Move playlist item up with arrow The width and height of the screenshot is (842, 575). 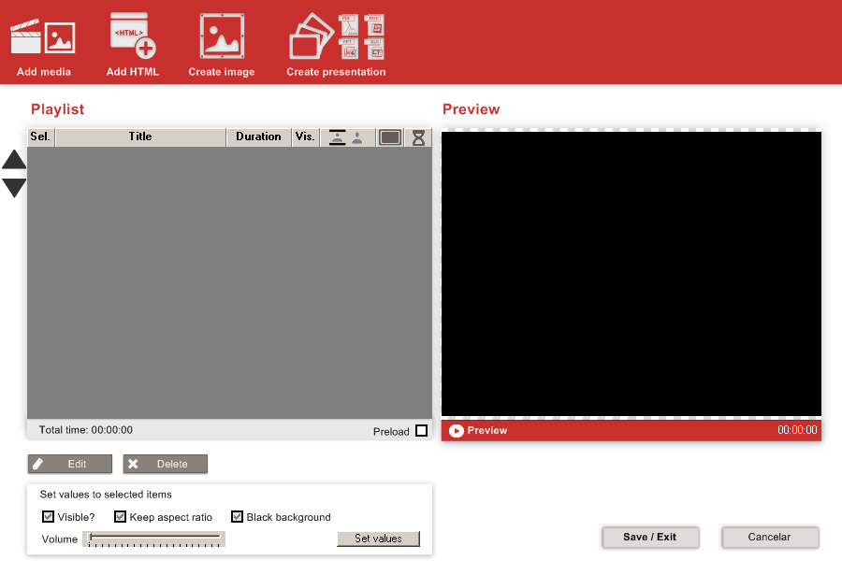point(14,159)
